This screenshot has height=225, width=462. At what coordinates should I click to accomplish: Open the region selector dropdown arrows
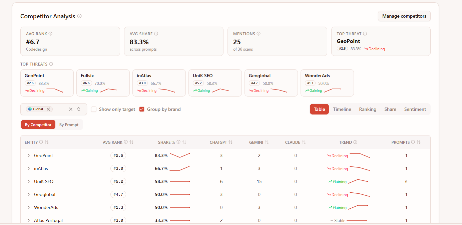79,109
